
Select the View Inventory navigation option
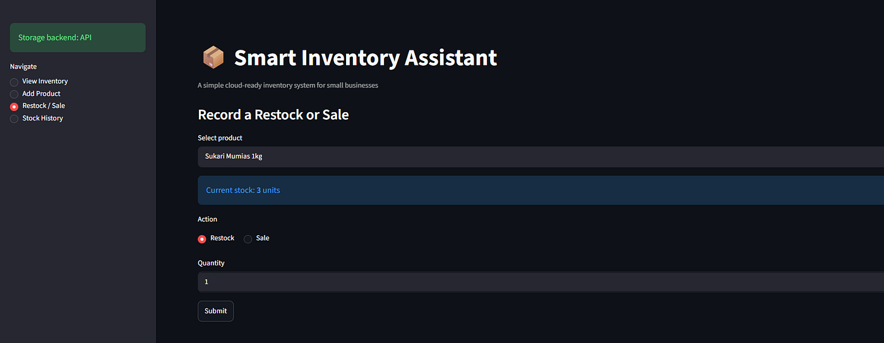click(39, 81)
